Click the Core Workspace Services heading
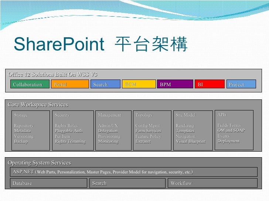The width and height of the screenshot is (269, 201). (x=38, y=105)
